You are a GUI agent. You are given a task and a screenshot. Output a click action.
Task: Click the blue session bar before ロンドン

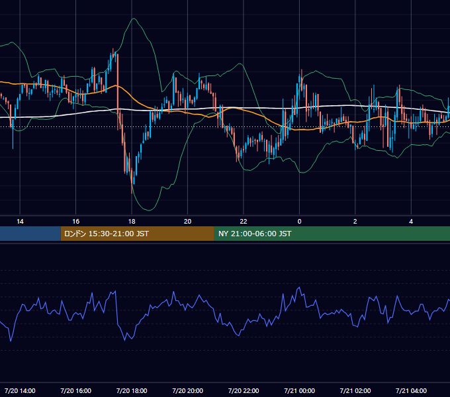[30, 234]
